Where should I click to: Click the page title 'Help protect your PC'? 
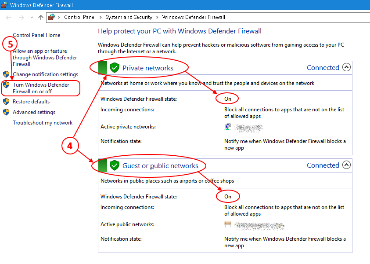click(x=180, y=31)
